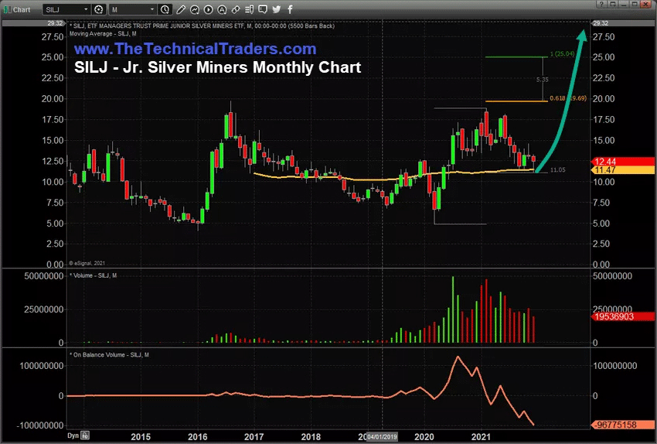Click the symbol link gear icon
Screen dimensions: 657x444
click(x=99, y=10)
